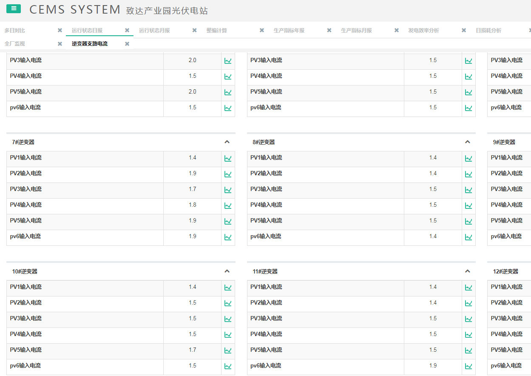Show chart for 8#逆变器 PV2输入电流
531x376 pixels.
[x=469, y=174]
